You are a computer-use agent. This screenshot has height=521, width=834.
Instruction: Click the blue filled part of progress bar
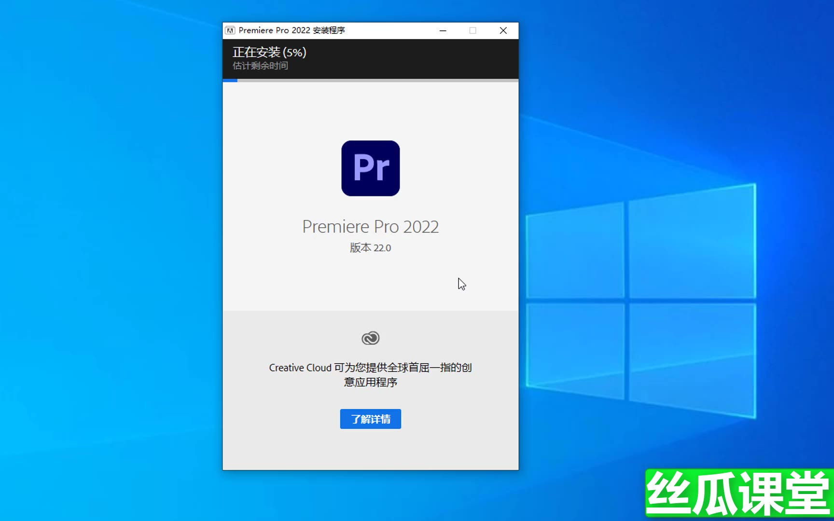[230, 81]
